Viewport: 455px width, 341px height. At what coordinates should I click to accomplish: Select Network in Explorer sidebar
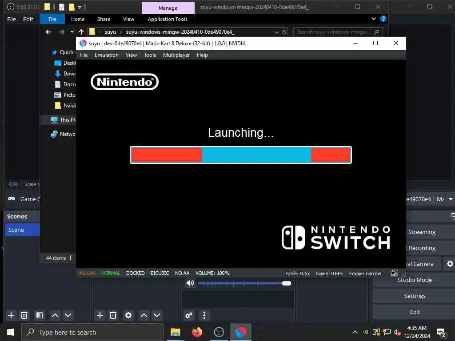63,134
